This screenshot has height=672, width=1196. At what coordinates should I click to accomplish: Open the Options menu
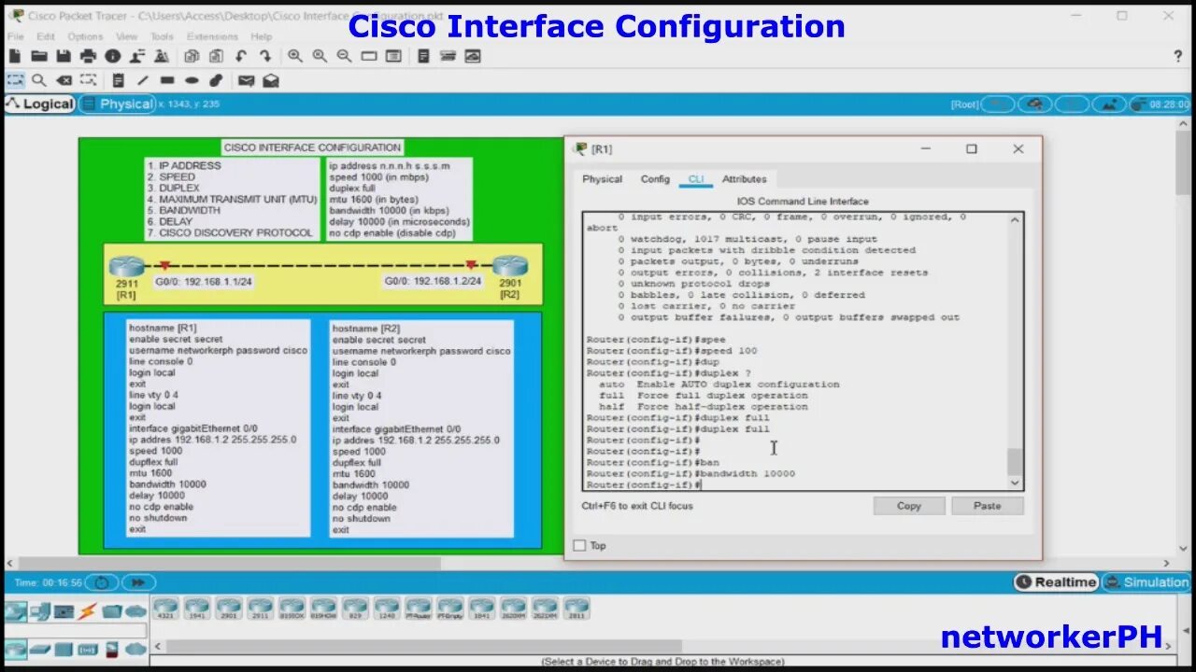[x=85, y=36]
